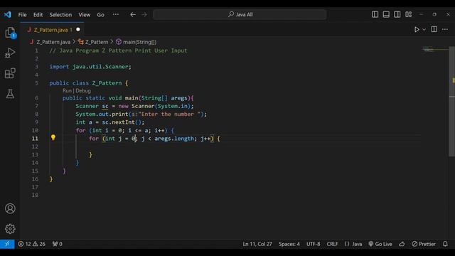Open the View menu
Image resolution: width=455 pixels, height=256 pixels.
coord(84,15)
